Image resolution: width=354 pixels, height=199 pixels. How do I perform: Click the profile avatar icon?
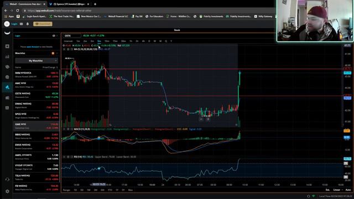click(7, 24)
